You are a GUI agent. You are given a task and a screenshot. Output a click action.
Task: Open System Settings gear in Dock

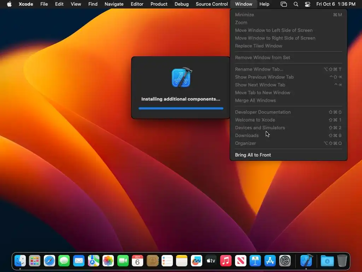tap(285, 261)
